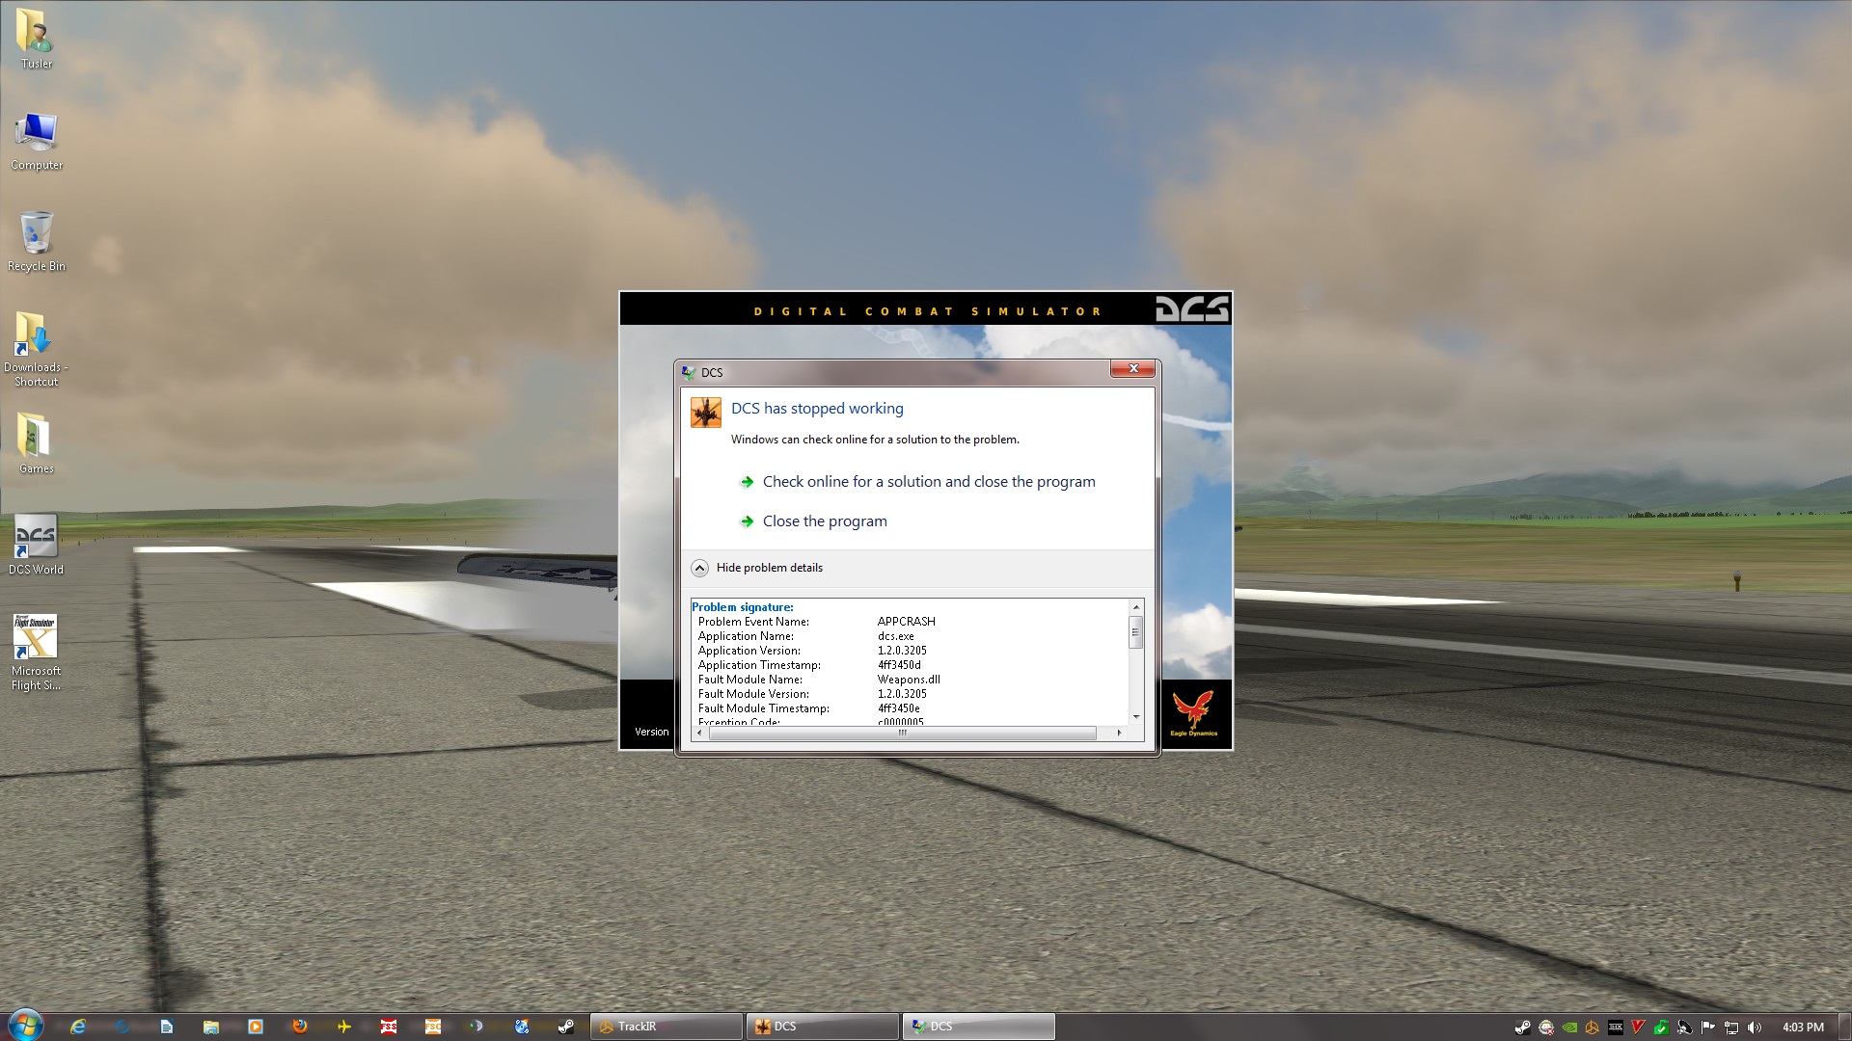Open the satellite dish tray icon
The image size is (1852, 1041).
[x=1684, y=1028]
